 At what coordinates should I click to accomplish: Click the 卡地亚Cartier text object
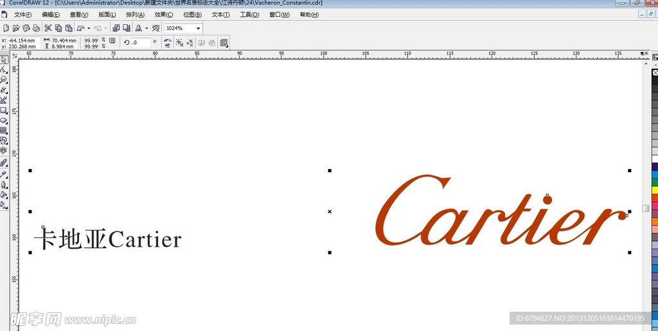click(x=108, y=240)
